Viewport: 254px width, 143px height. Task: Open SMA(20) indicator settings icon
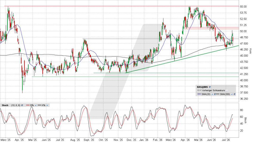[x=215, y=94]
